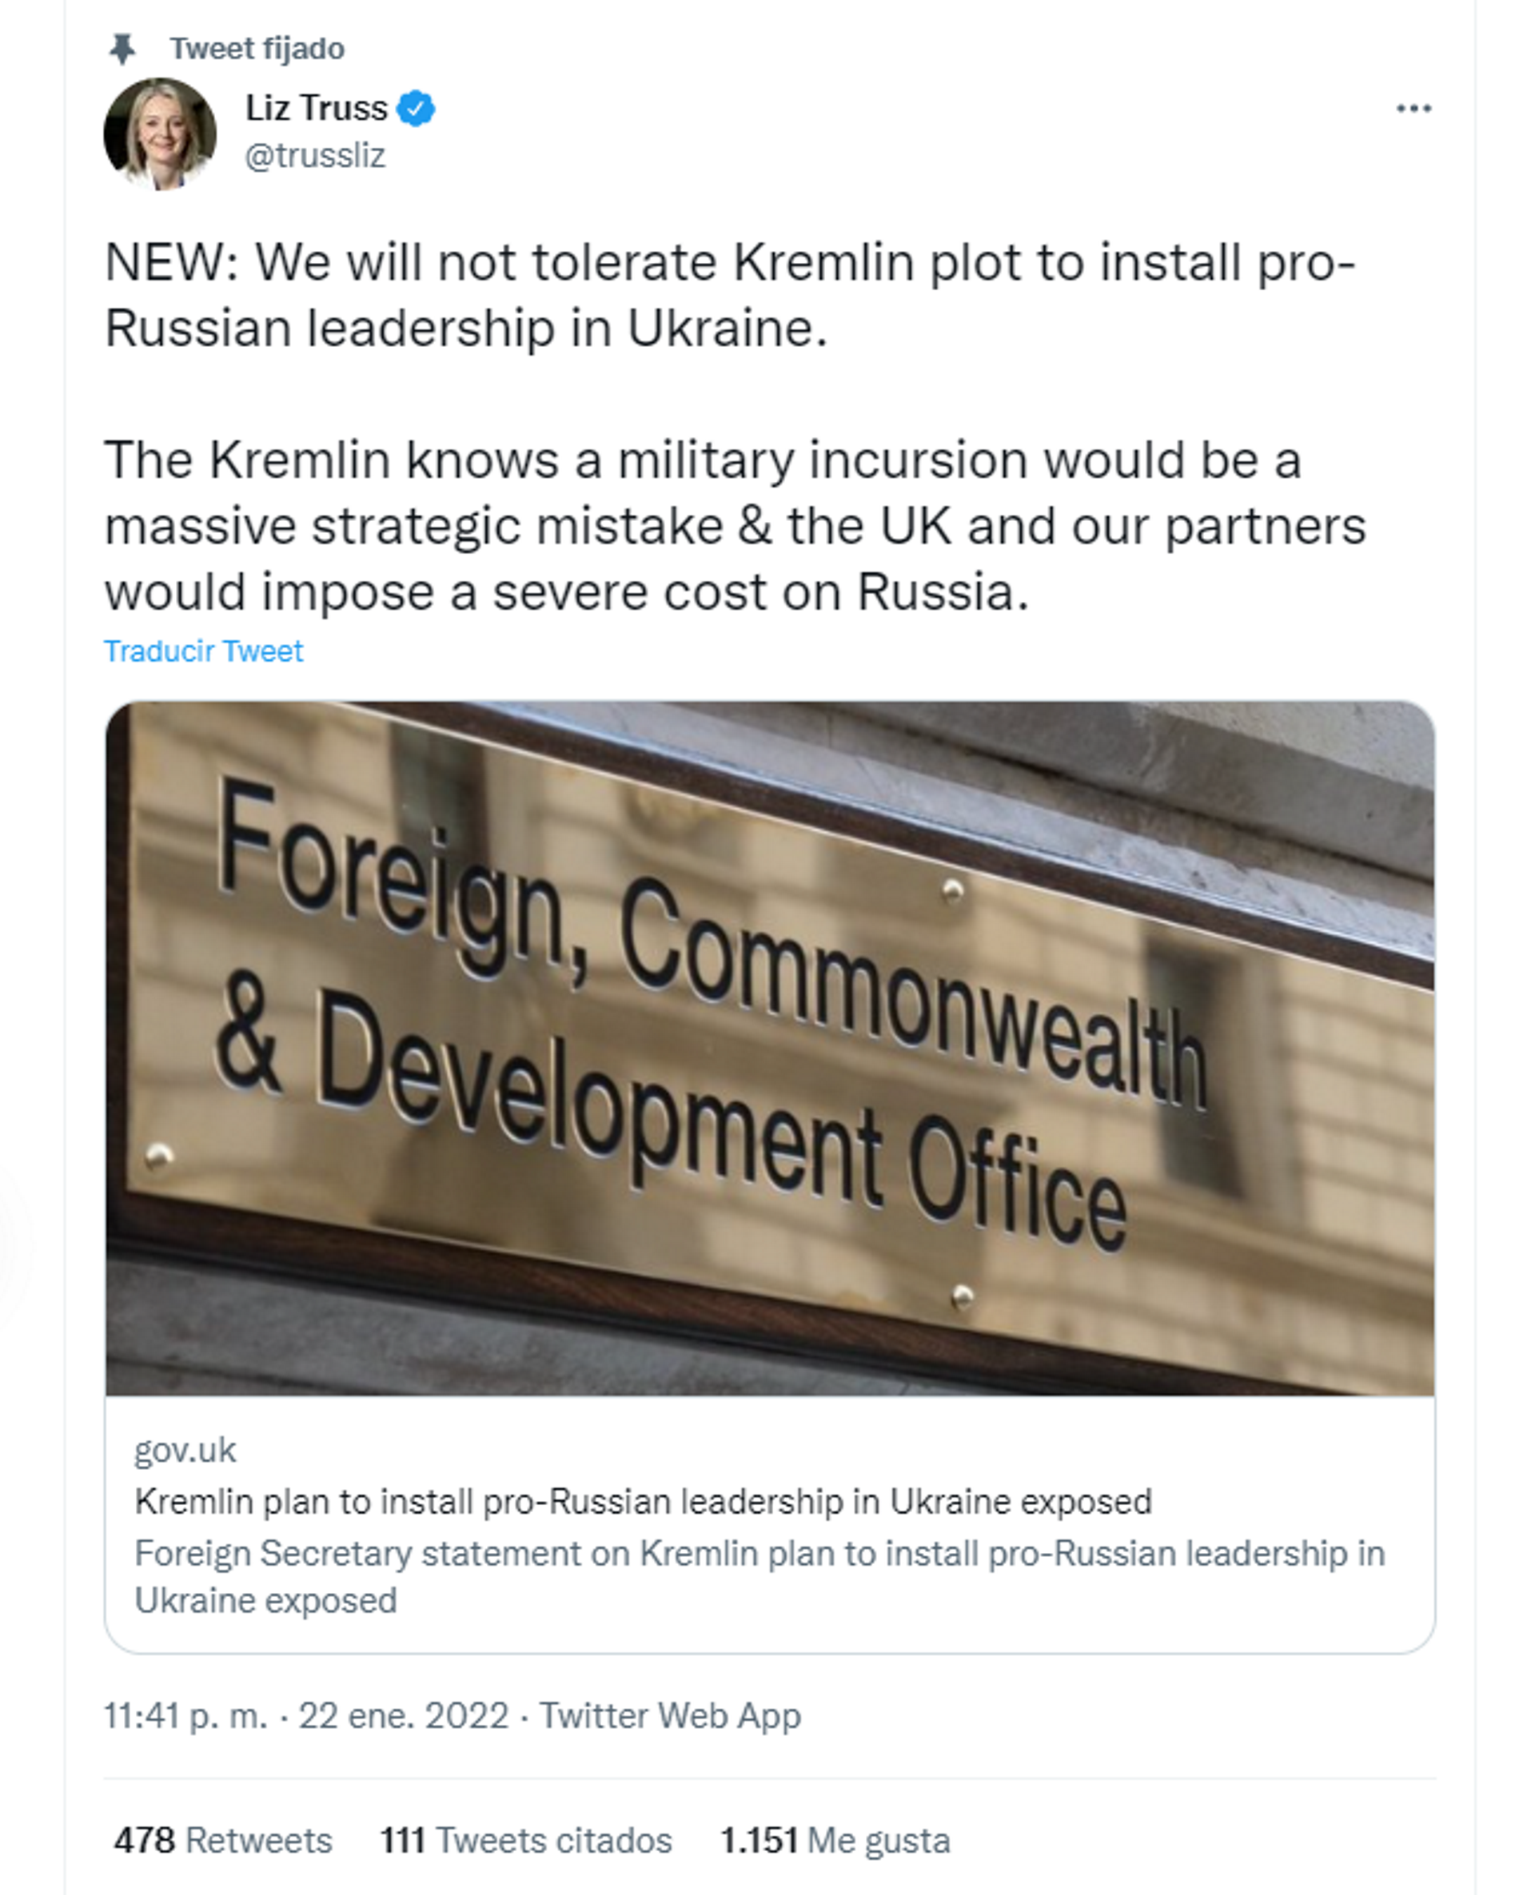
Task: Open Liz Truss profile picture
Action: click(160, 133)
